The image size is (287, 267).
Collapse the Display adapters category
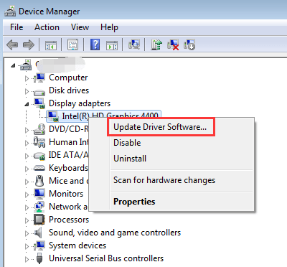[x=27, y=104]
